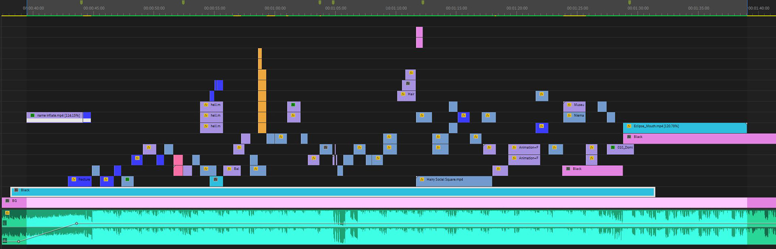
Task: Select the Bal clip
Action: 232,170
